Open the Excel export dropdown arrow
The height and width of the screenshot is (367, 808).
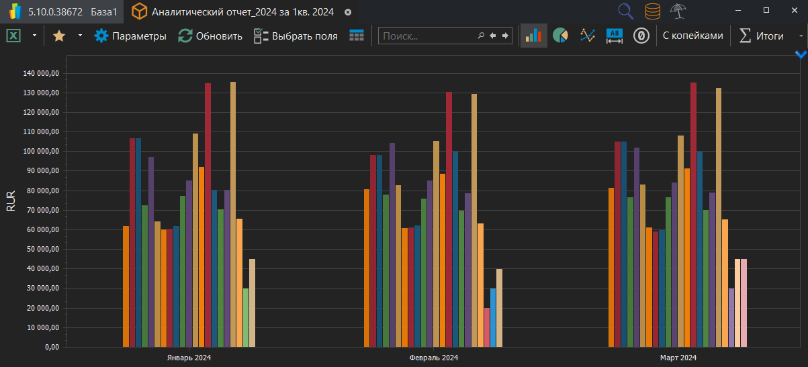(34, 36)
